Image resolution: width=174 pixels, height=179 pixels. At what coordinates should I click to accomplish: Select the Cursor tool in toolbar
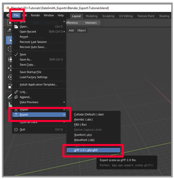tap(10, 49)
